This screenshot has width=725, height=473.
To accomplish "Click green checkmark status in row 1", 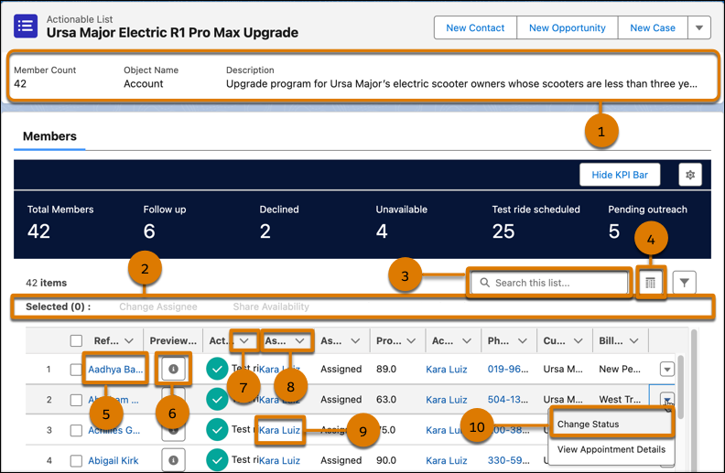I will (x=217, y=369).
